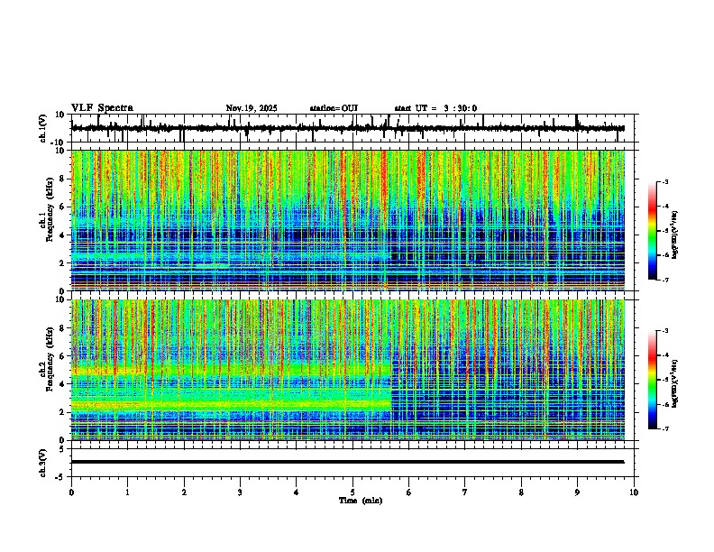Click the "2" kHz tick of ch.1 spectrogram
This screenshot has height=552, width=714.
(63, 262)
